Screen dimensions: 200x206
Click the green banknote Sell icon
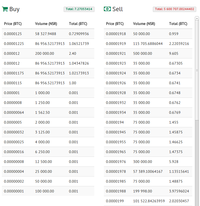coord(107,9)
